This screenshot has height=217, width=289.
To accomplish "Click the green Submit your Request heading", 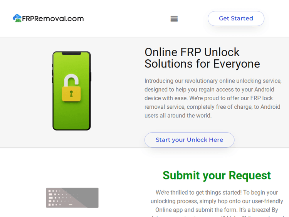I will 217,175.
